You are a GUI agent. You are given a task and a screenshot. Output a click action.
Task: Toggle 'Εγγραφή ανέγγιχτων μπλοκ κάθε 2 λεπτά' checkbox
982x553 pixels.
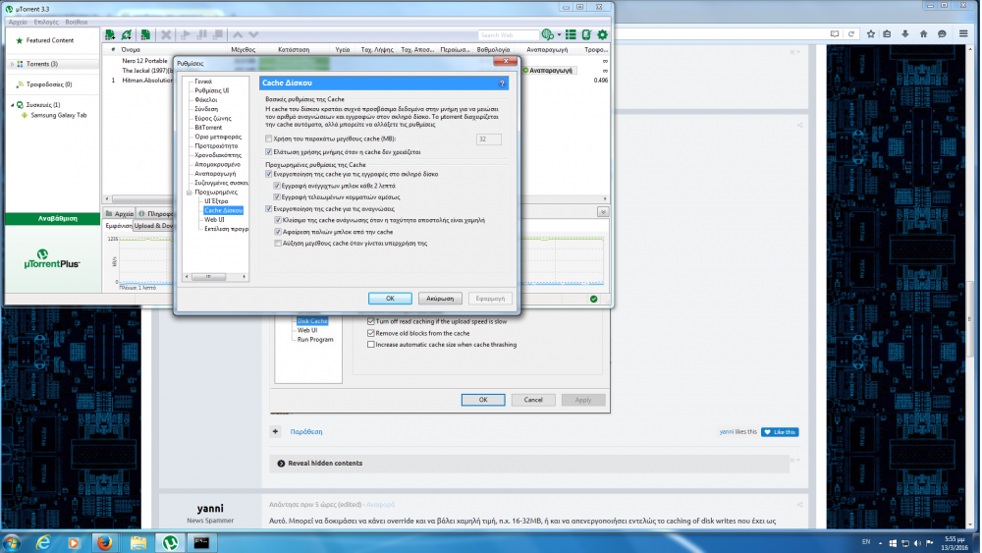[x=278, y=186]
